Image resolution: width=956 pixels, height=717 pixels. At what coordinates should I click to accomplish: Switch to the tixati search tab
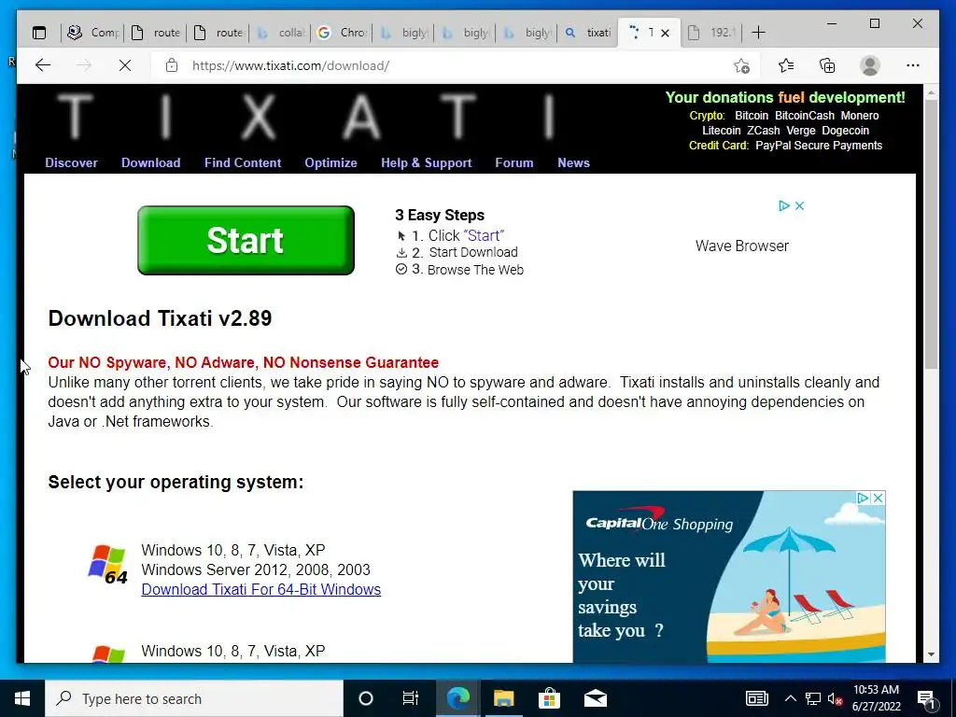click(588, 33)
